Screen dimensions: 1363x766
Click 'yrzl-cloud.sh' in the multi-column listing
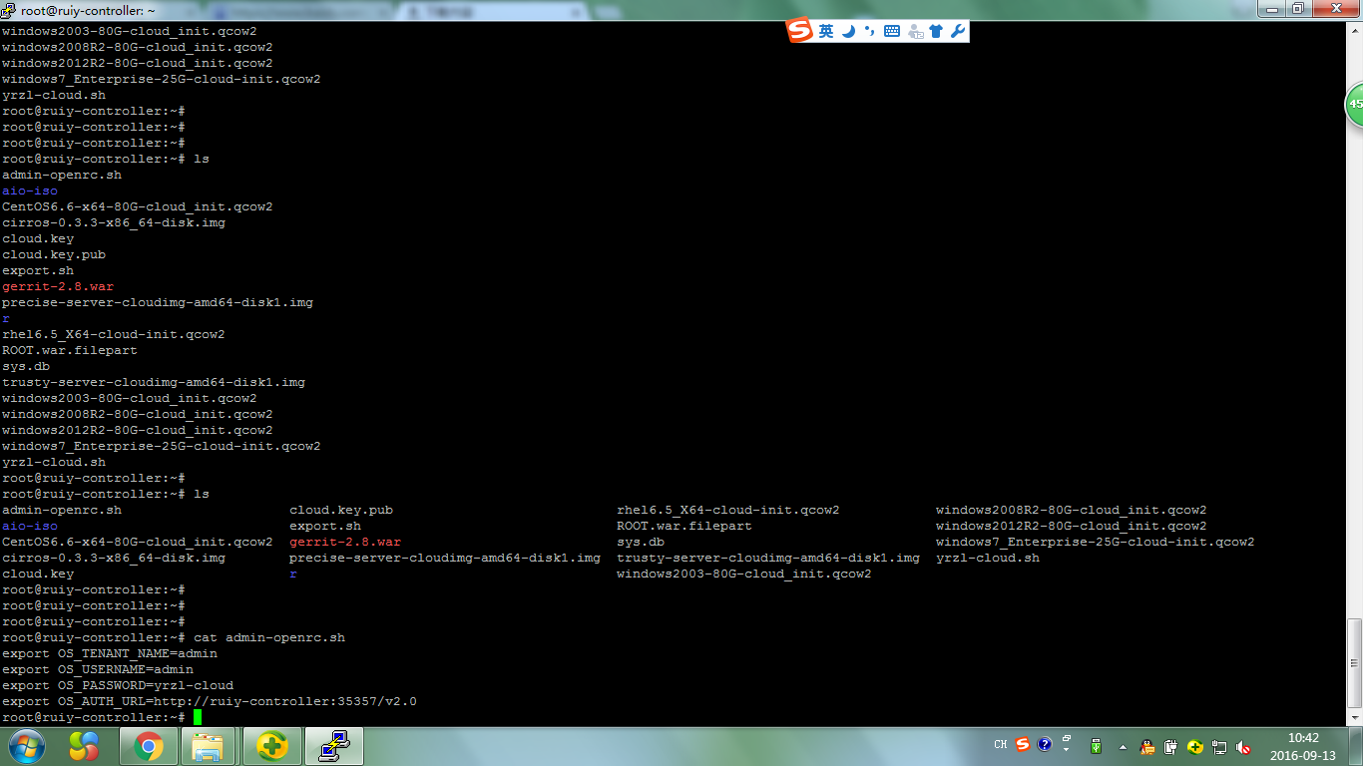point(988,558)
